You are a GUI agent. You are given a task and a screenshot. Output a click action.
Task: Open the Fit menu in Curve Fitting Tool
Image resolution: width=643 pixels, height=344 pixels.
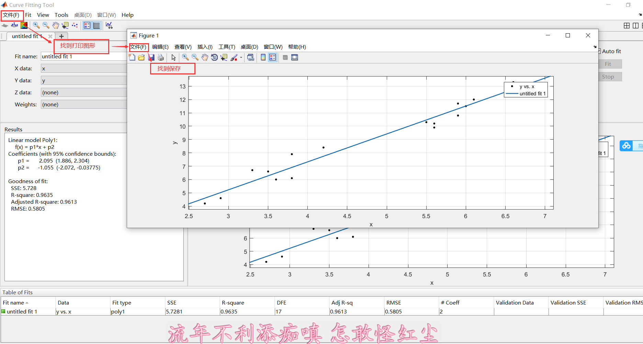click(x=28, y=15)
